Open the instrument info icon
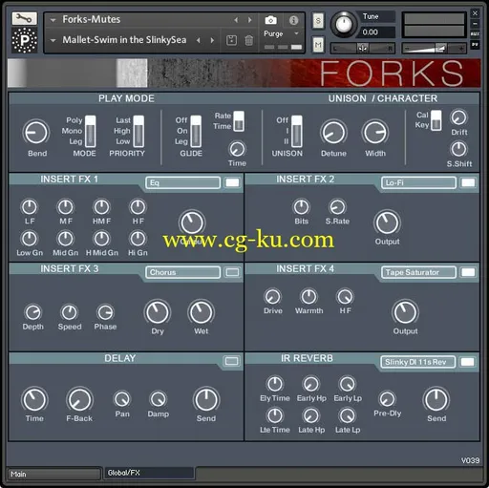Screen dimensions: 489x488 [x=293, y=20]
